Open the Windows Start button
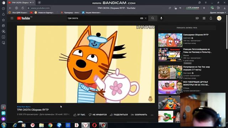This screenshot has height=128, width=228. (x=4, y=125)
